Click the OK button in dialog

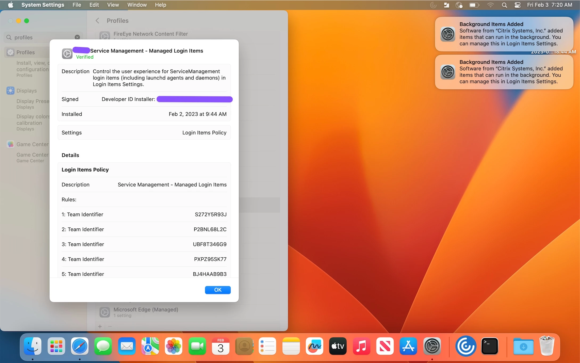click(218, 290)
